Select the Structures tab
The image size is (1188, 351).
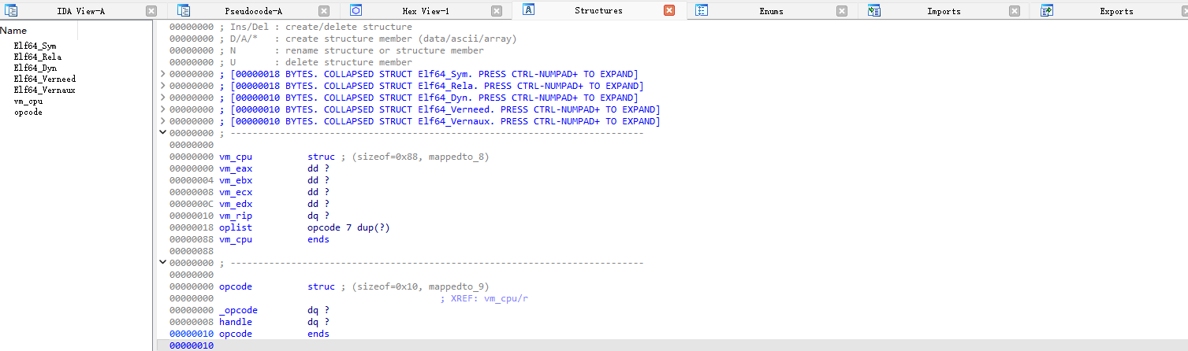(x=598, y=10)
